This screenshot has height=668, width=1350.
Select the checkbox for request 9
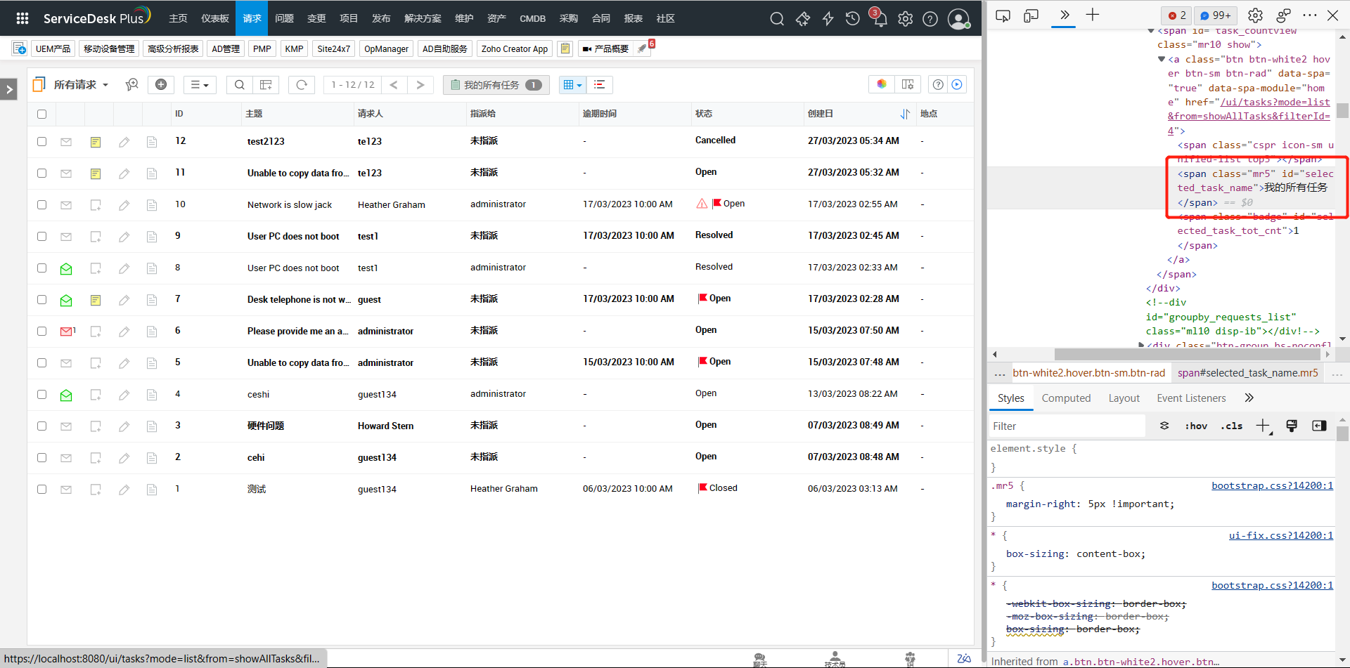(42, 237)
